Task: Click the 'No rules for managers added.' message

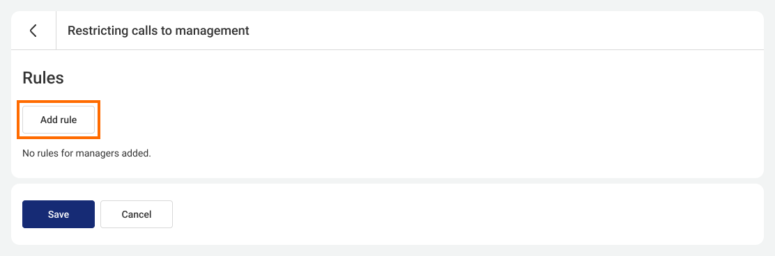Action: (x=86, y=154)
